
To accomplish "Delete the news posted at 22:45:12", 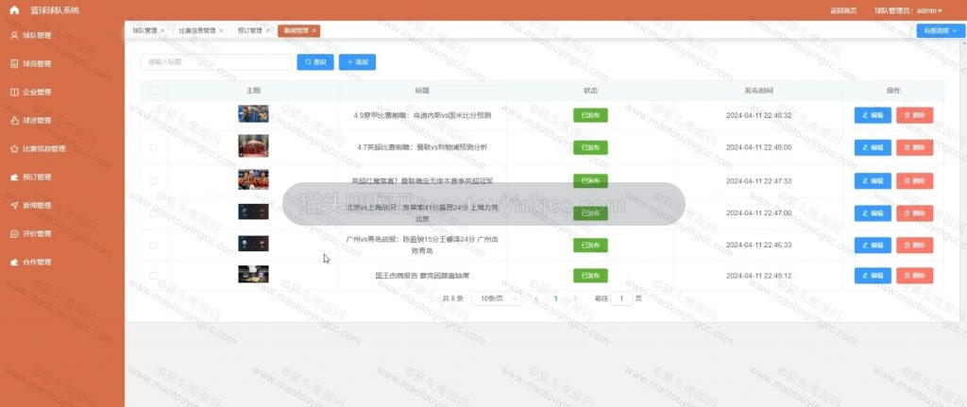I will (x=914, y=276).
